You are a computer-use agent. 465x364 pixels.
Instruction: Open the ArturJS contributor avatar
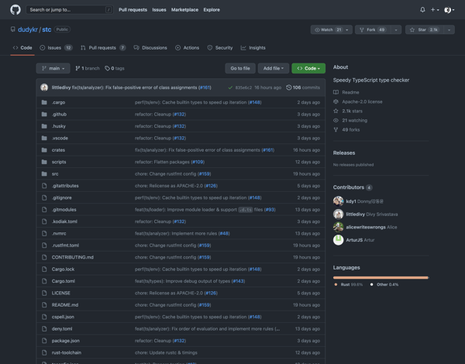(x=338, y=240)
